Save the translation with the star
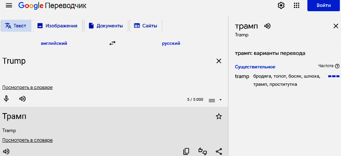 [219, 116]
